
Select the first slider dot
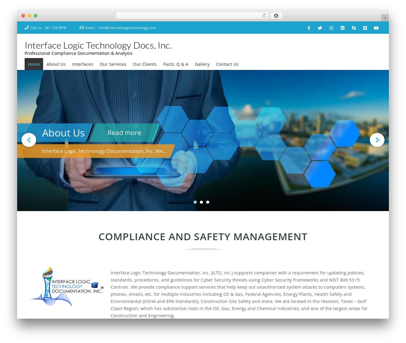[x=195, y=202]
